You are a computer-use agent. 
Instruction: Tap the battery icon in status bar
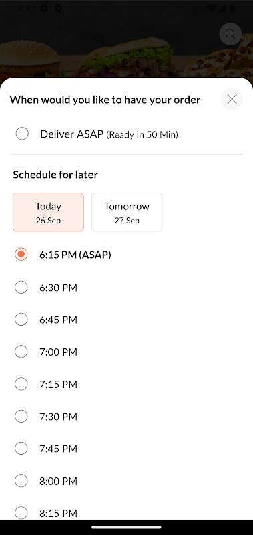233,8
